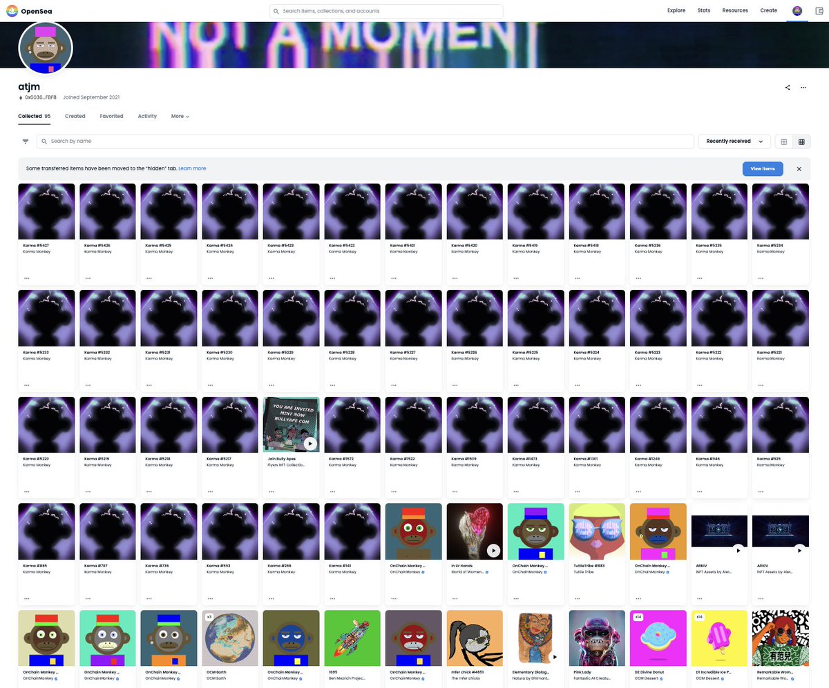Play the In Ur Hands media
829x688 pixels.
(493, 550)
